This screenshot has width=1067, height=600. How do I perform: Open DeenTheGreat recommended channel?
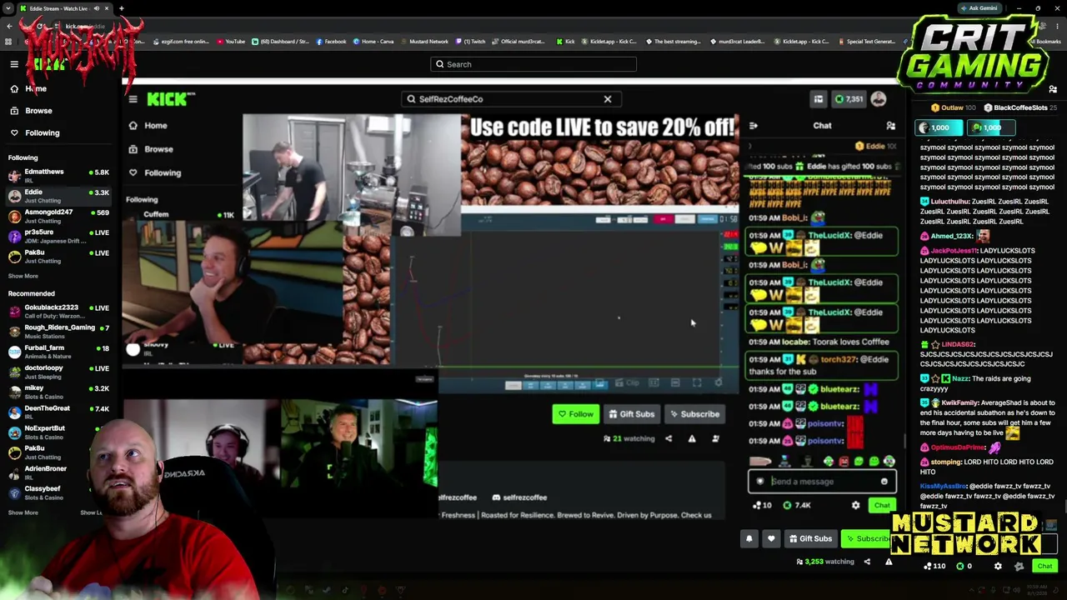(x=58, y=412)
